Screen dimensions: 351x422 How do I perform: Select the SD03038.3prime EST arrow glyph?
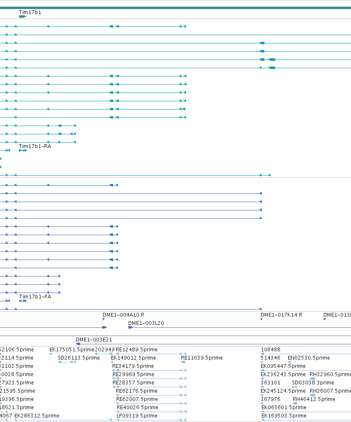point(295,387)
